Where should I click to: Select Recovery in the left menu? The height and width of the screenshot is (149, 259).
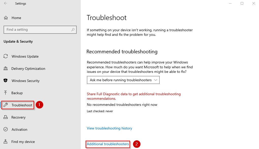click(x=19, y=117)
